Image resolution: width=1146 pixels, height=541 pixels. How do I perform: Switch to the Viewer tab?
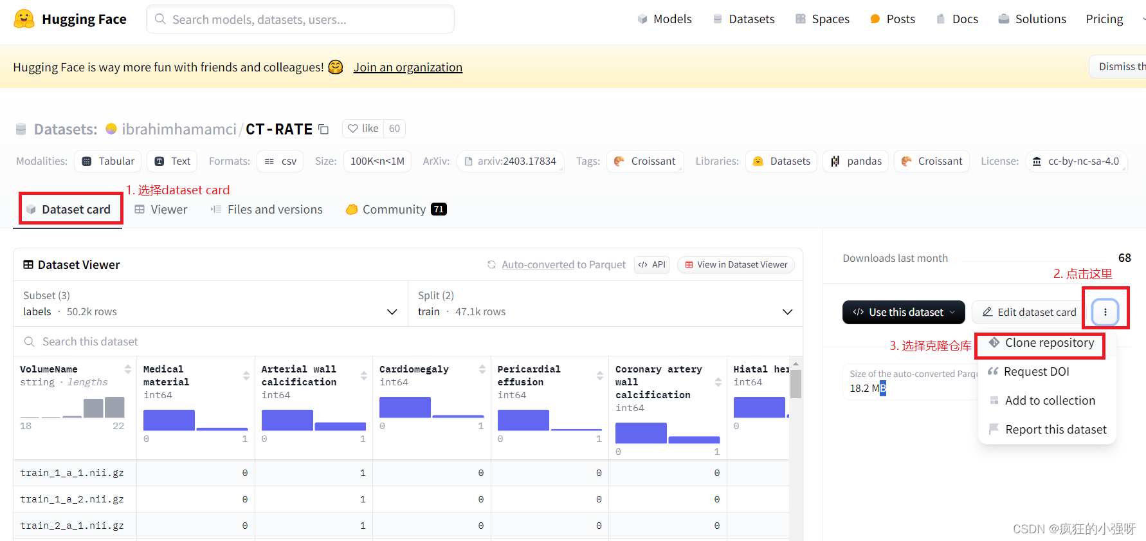[161, 210]
